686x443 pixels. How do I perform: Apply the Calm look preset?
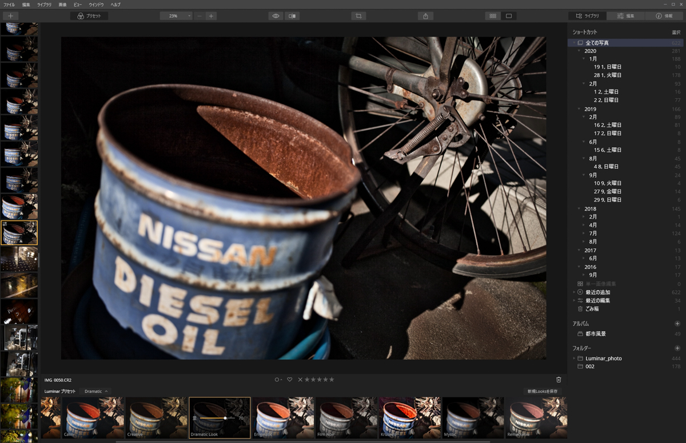point(93,418)
